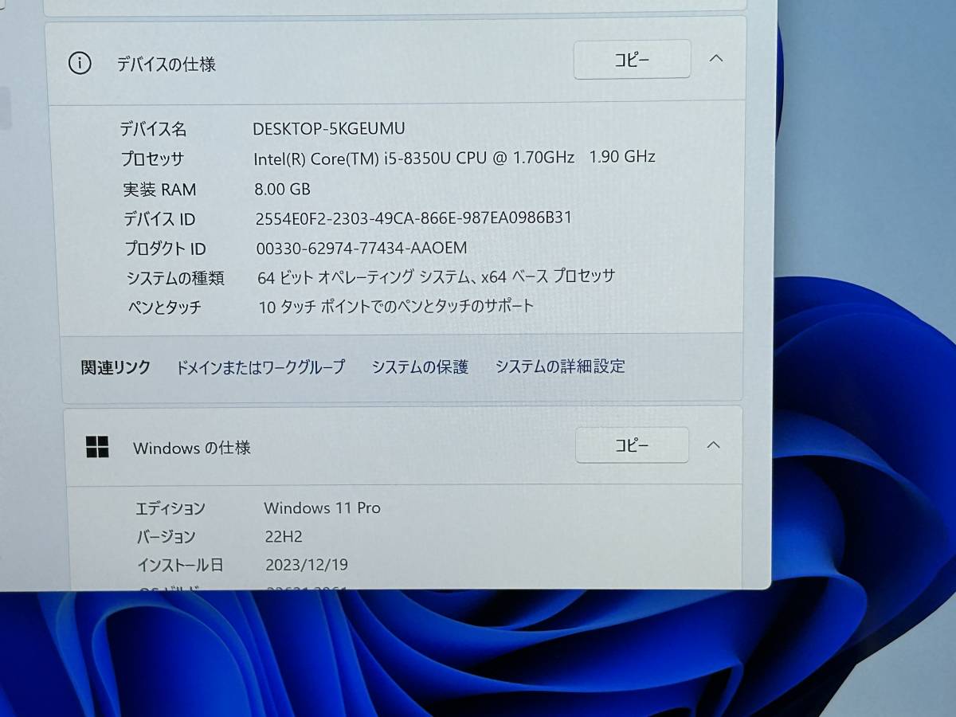Select the Windows 11 Pro edition value

pyautogui.click(x=322, y=507)
